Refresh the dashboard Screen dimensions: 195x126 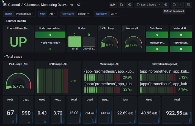coord(174,5)
